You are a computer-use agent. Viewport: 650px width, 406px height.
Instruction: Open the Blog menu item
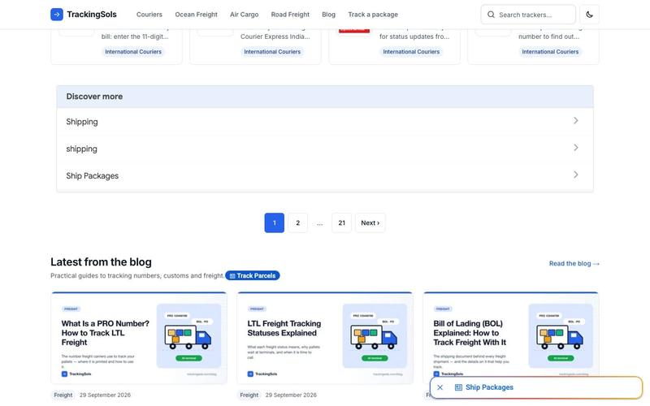pyautogui.click(x=329, y=15)
